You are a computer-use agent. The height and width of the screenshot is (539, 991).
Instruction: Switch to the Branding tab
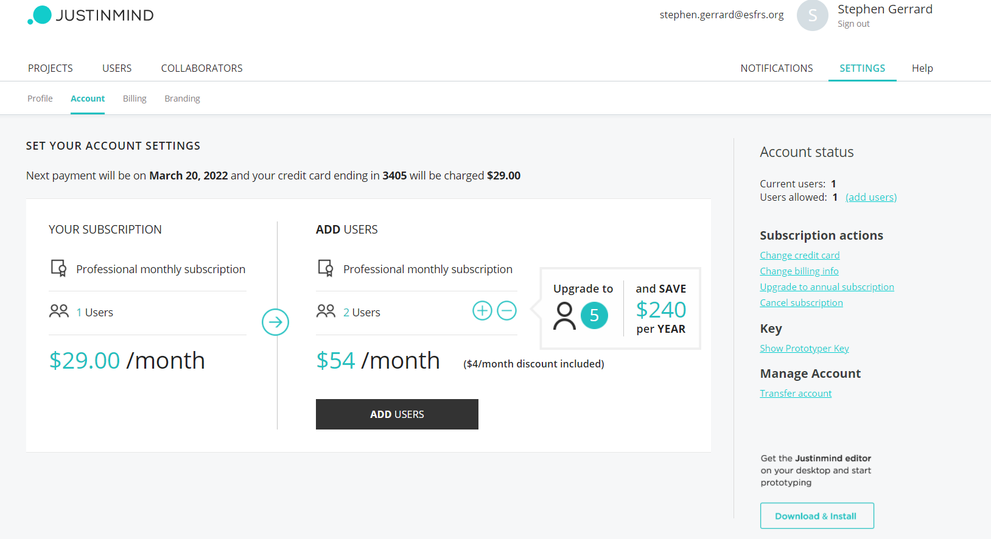182,99
